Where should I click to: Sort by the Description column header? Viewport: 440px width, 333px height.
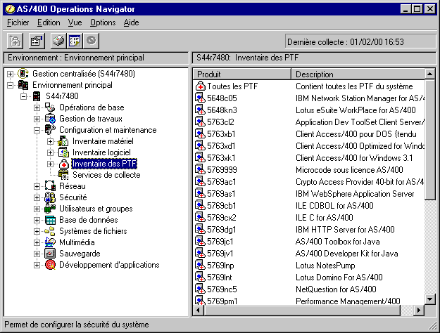(x=358, y=74)
